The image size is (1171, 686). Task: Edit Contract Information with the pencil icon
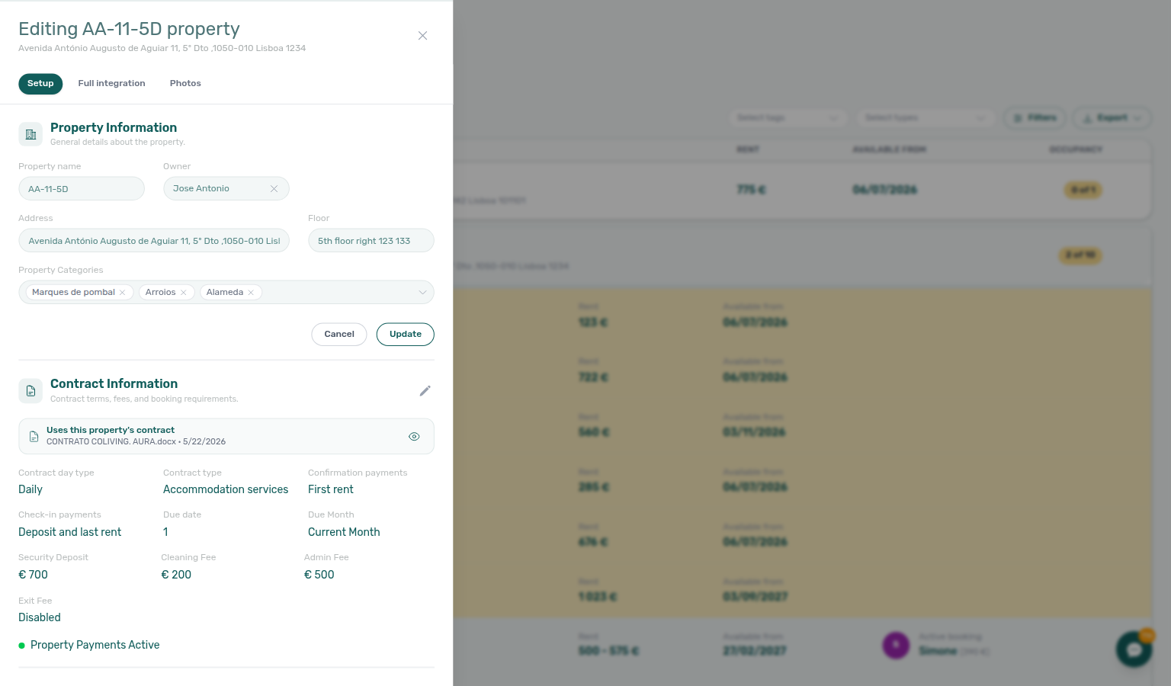click(425, 391)
